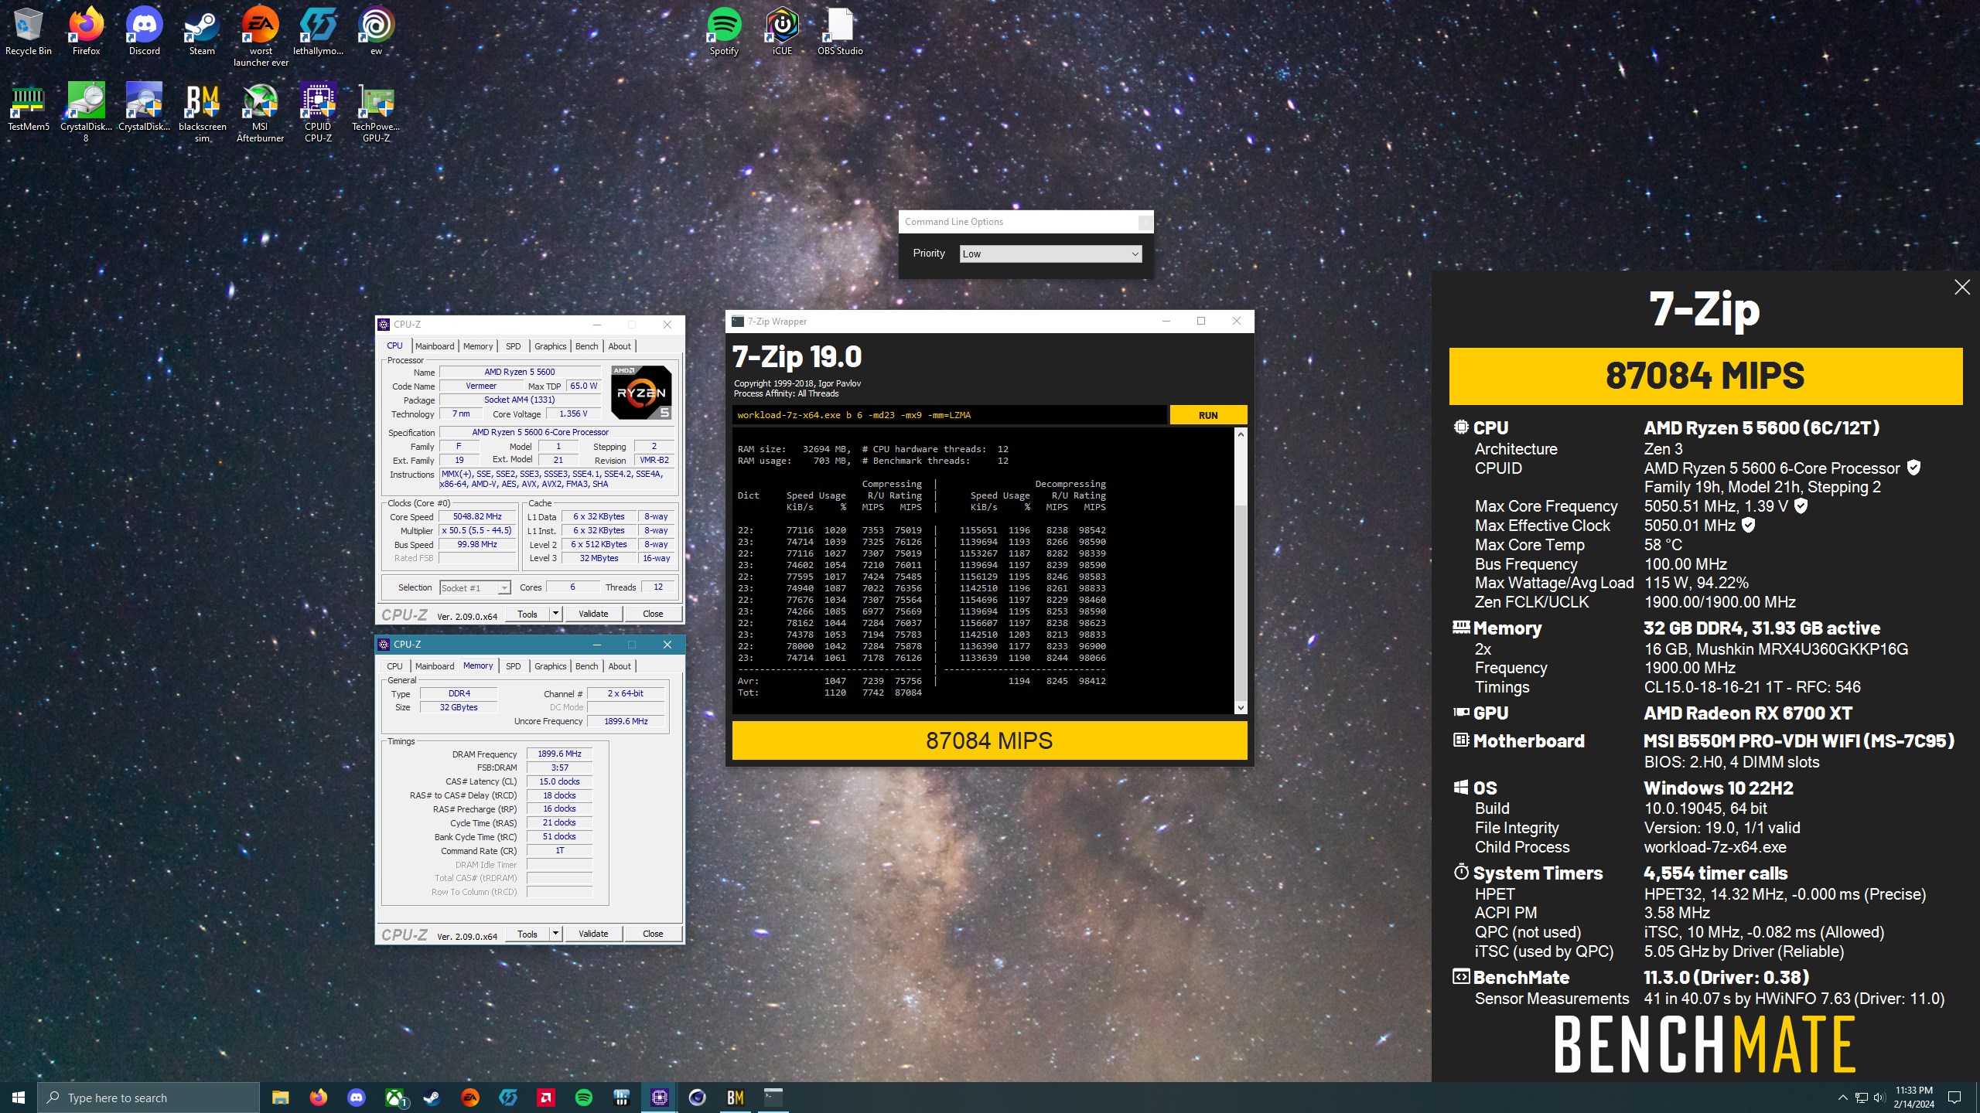Open Bench tab in upper CPU-Z window
The width and height of the screenshot is (1980, 1113).
point(587,346)
